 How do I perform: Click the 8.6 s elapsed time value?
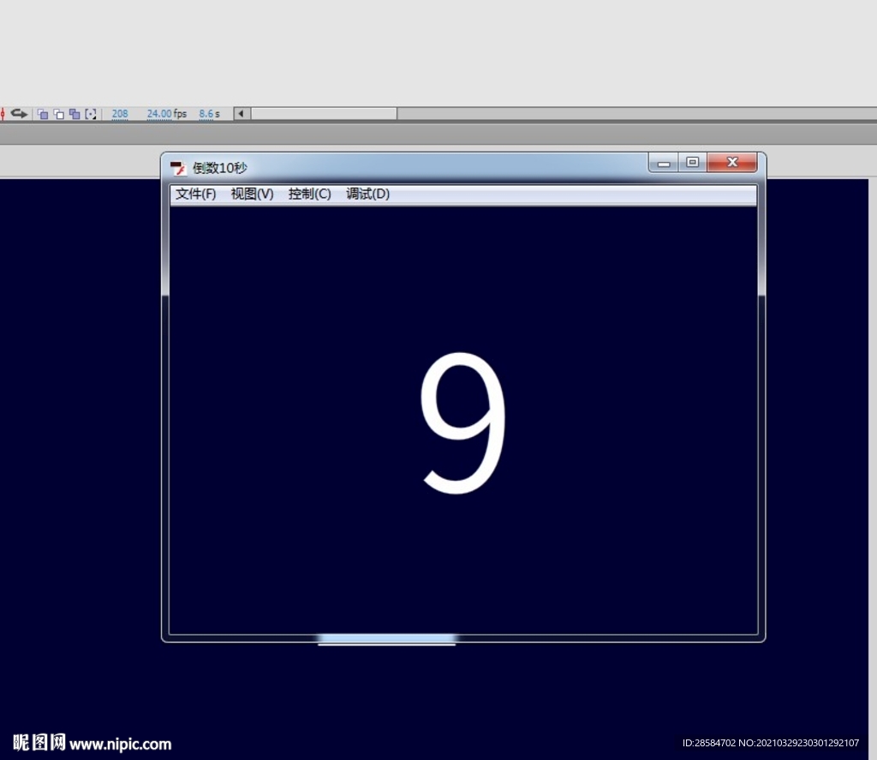pos(206,114)
